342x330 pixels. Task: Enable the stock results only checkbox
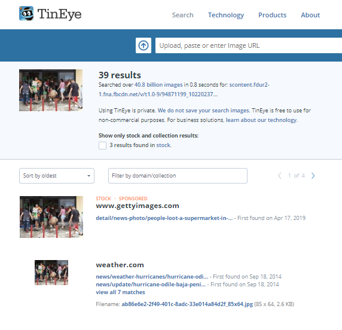pos(102,145)
